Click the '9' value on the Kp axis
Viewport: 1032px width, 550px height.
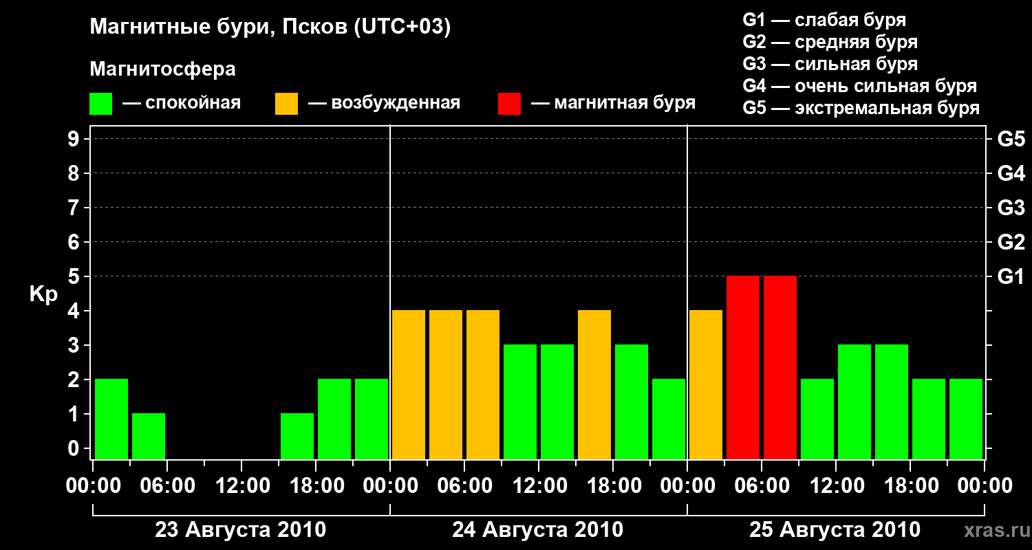pos(75,139)
